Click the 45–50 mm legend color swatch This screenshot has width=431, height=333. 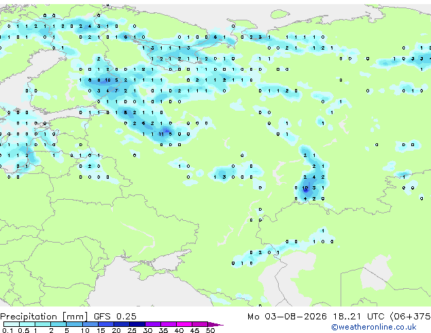tap(200, 324)
